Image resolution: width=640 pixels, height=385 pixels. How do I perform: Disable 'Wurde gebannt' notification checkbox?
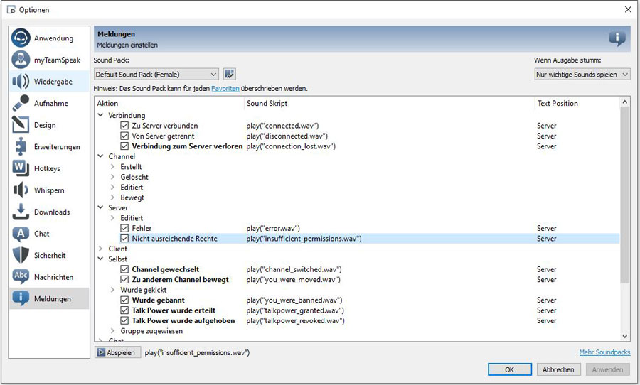(124, 300)
